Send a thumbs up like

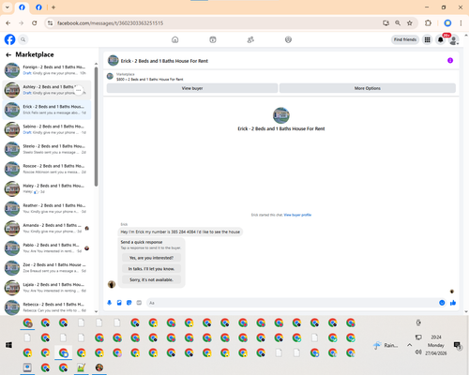coord(453,303)
